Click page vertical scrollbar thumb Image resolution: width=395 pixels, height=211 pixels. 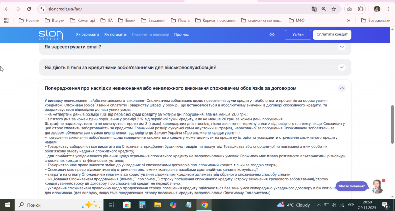point(392,124)
